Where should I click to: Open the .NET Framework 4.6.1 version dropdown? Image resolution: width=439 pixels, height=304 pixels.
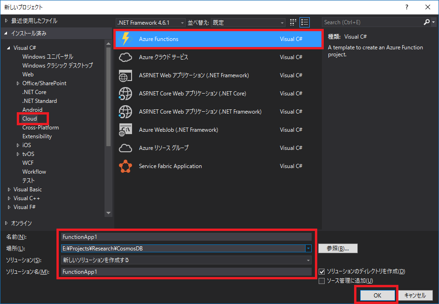[151, 23]
